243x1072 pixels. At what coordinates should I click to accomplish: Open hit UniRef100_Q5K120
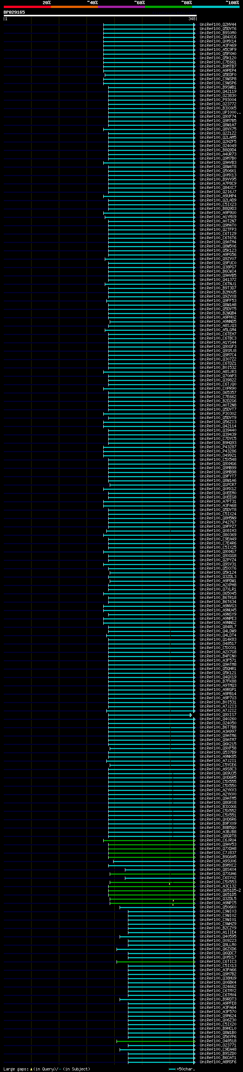pos(218,58)
